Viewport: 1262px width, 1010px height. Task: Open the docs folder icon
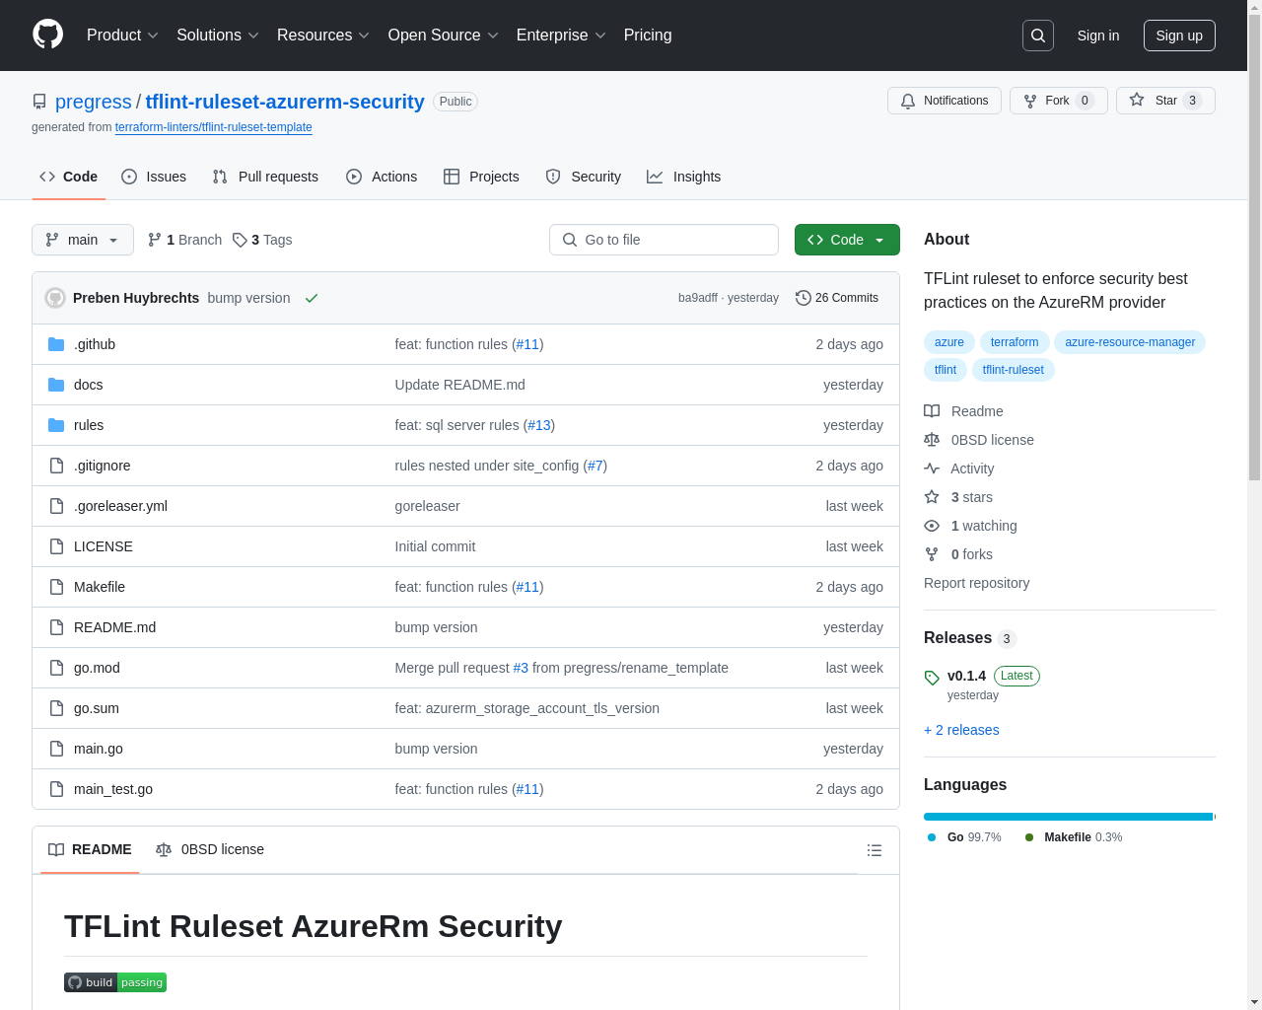56,385
